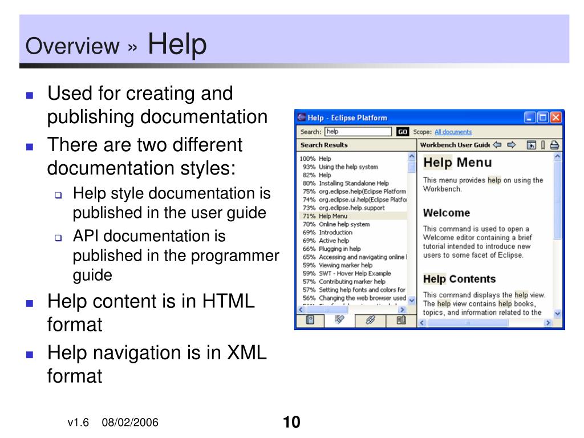Click content pane scroll left arrow
Image resolution: width=584 pixels, height=438 pixels.
pyautogui.click(x=421, y=323)
